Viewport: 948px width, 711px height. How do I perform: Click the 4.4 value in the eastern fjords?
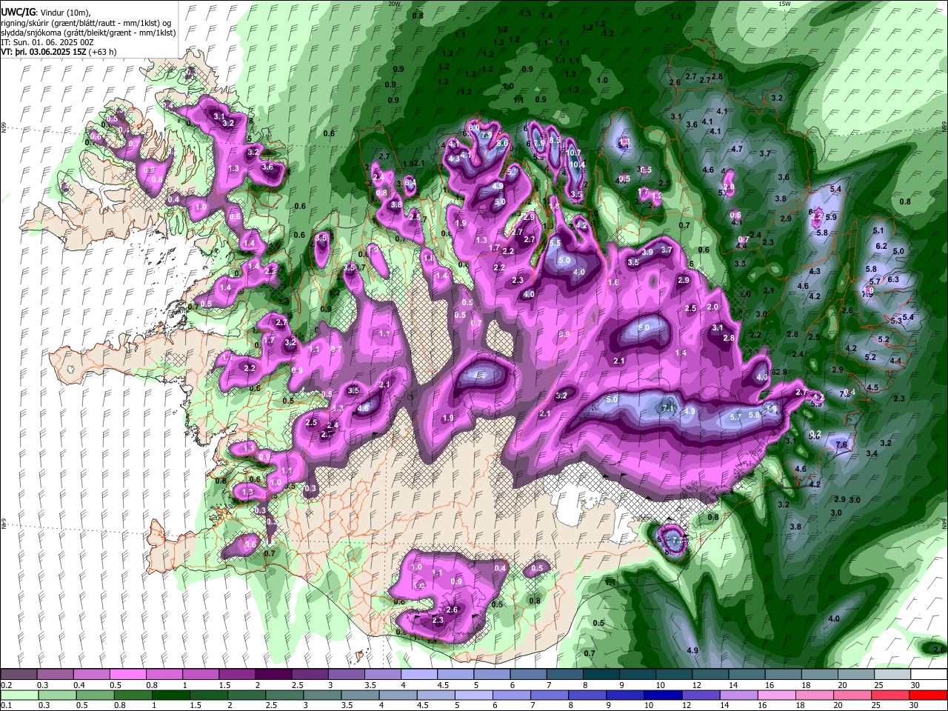[x=895, y=361]
